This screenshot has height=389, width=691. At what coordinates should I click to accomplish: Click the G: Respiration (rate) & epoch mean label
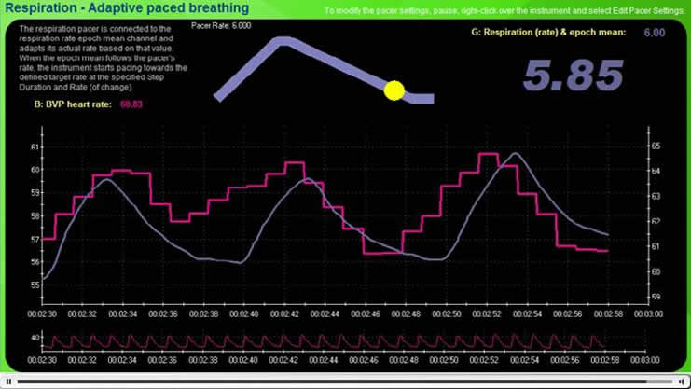547,33
